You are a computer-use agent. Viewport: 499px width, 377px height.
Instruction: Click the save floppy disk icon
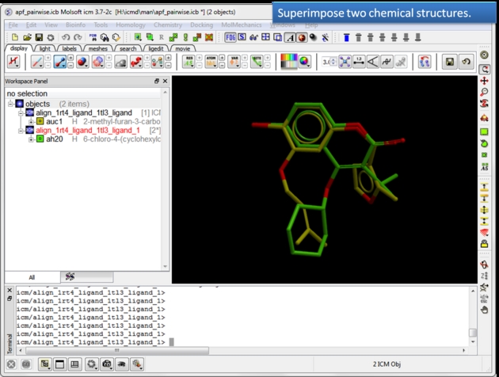(38, 37)
